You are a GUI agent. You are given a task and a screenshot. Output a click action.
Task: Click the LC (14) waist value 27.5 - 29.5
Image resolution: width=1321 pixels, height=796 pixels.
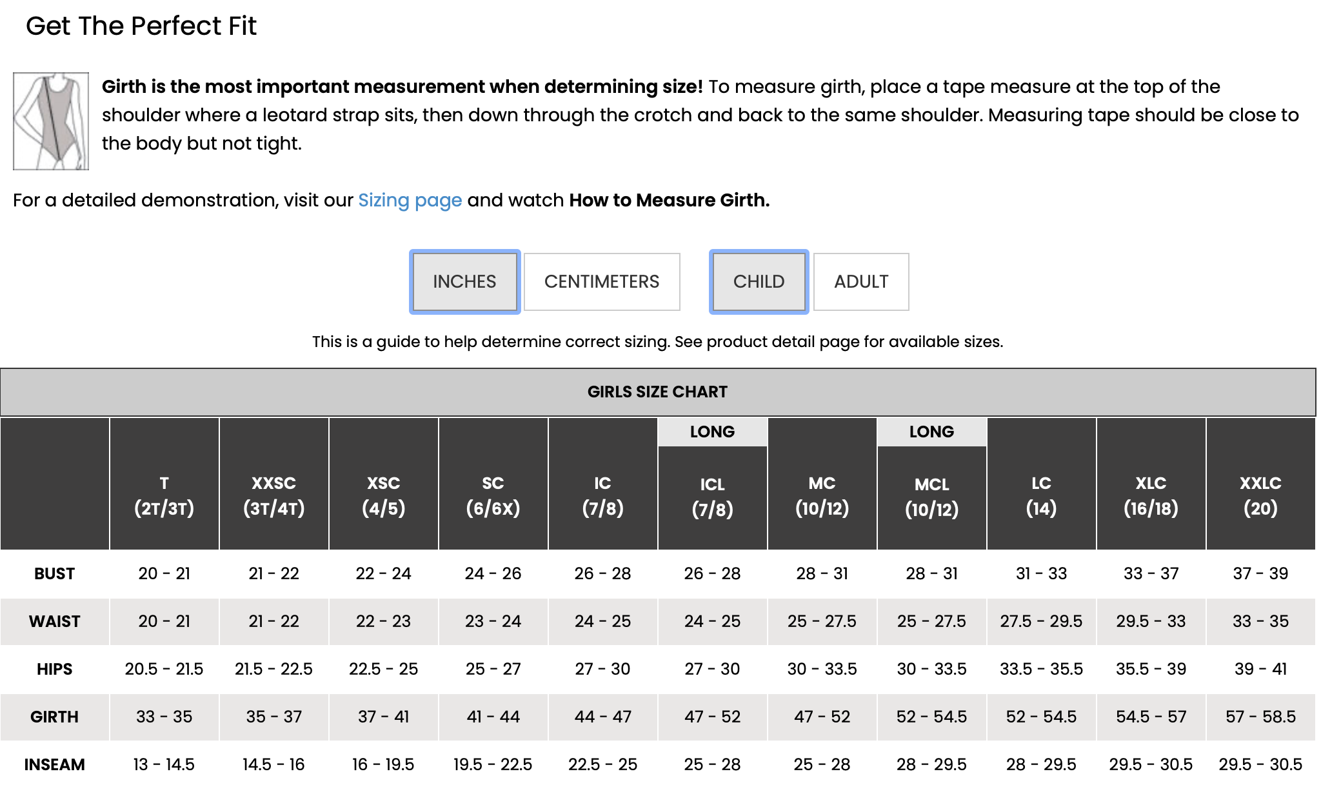[1042, 621]
